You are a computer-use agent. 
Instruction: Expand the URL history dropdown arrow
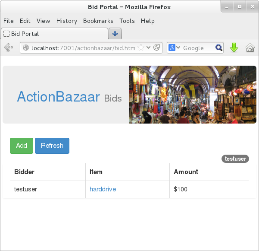click(x=149, y=48)
